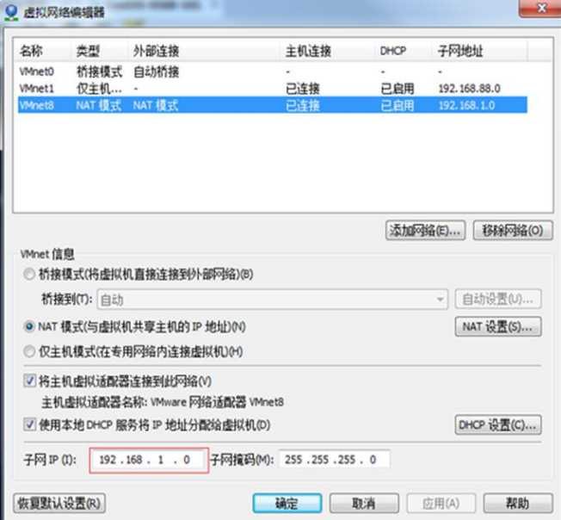This screenshot has height=520, width=561.
Task: Click 移除网络(O) button
Action: point(513,230)
